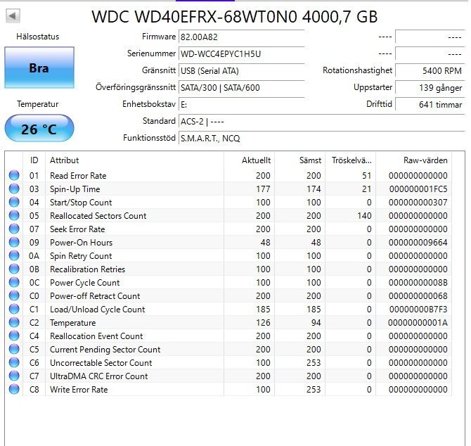Click threshold value 140
This screenshot has height=446, width=471.
click(x=364, y=216)
